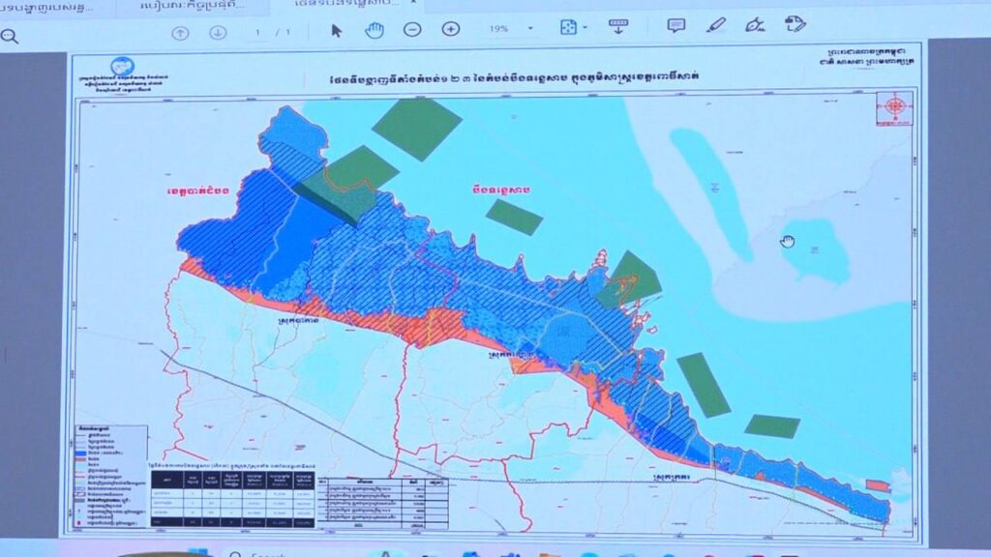Go to next page with down arrow
Image resolution: width=991 pixels, height=557 pixels.
pos(218,32)
